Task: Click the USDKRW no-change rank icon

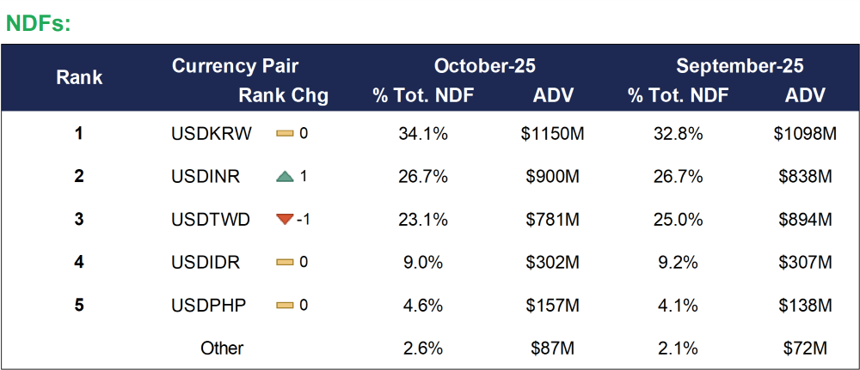Action: point(286,134)
